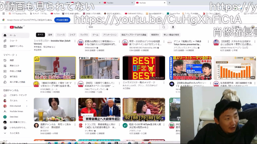Play sushi and beer video thumbnail
Viewport: 257px width, 144px height.
pos(55,110)
